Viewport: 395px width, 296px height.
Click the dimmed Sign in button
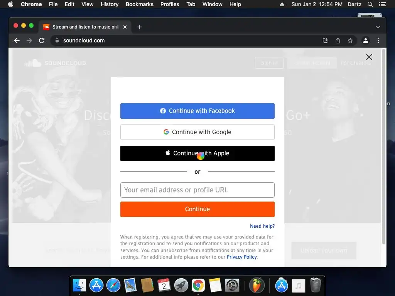(x=269, y=63)
